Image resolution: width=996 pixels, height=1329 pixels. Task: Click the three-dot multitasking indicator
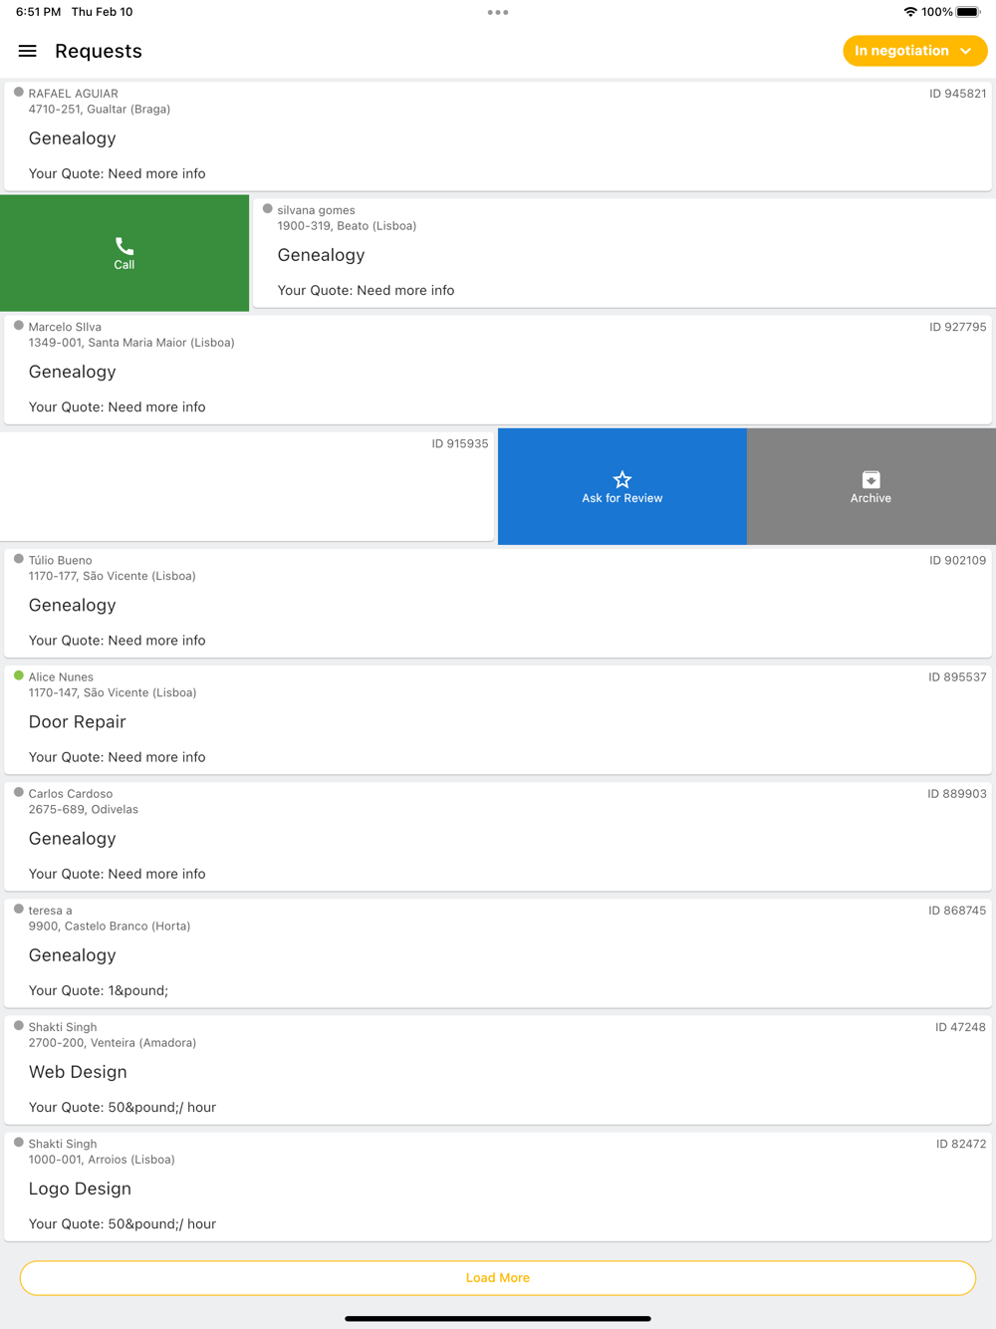(498, 12)
